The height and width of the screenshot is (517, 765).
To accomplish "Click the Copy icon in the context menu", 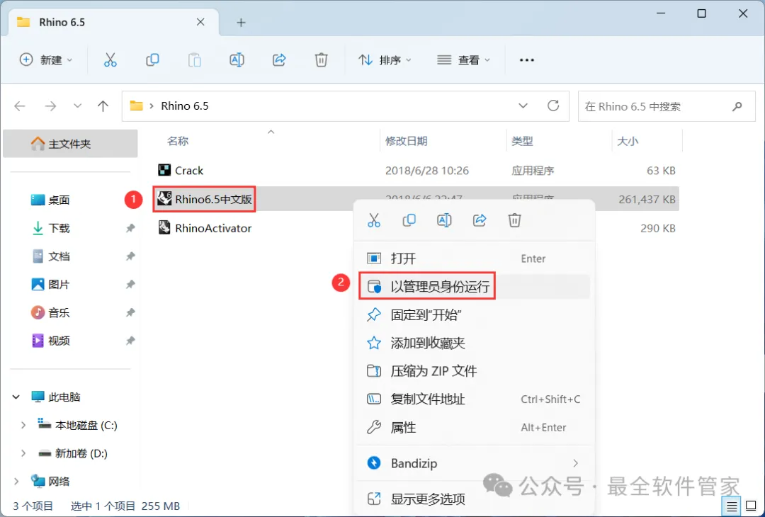I will [x=409, y=220].
